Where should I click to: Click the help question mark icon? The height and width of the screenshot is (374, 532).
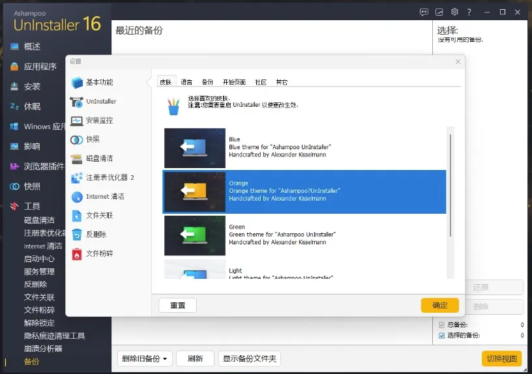coord(469,12)
